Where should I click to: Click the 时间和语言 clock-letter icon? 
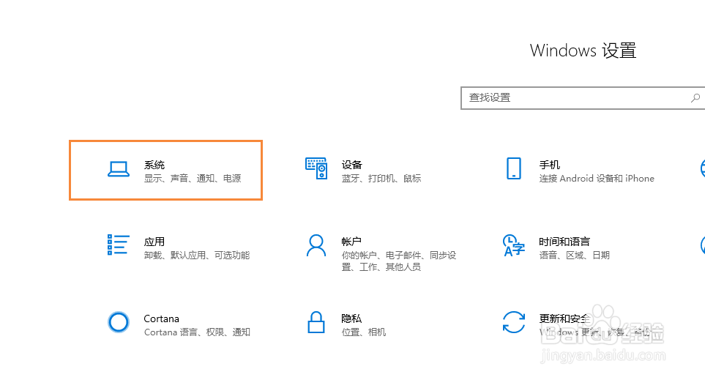coord(514,245)
